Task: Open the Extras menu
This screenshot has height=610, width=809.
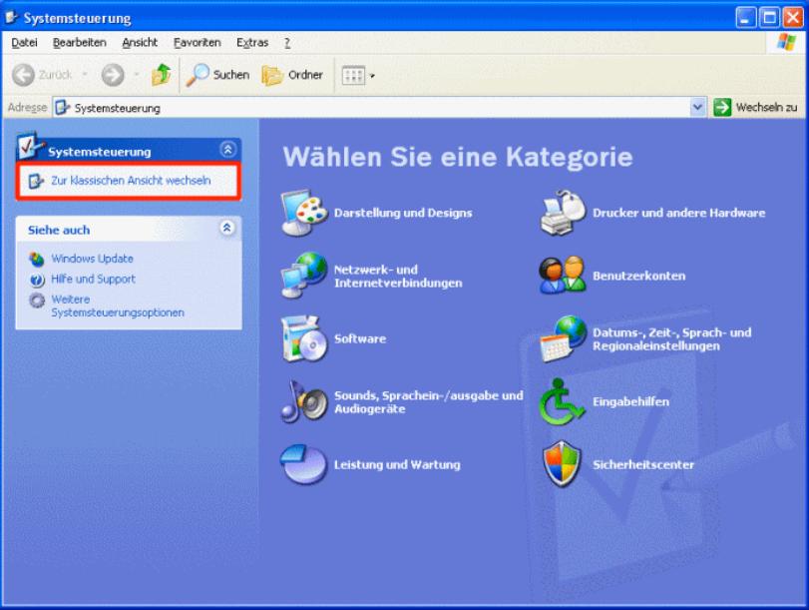Action: (252, 42)
